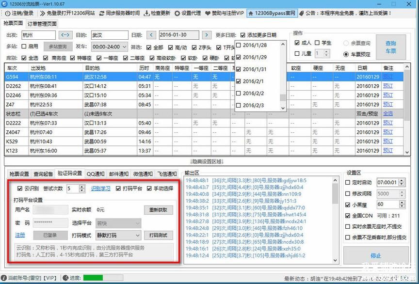Check the 2016/1/28 date checkbox
Image resolution: width=419 pixels, height=284 pixels.
pos(239,46)
